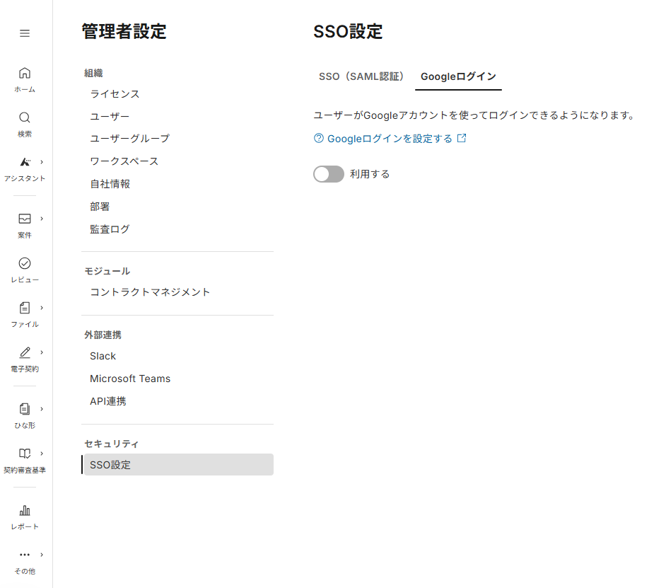
Task: Open the Review checkmark icon
Action: pyautogui.click(x=25, y=263)
